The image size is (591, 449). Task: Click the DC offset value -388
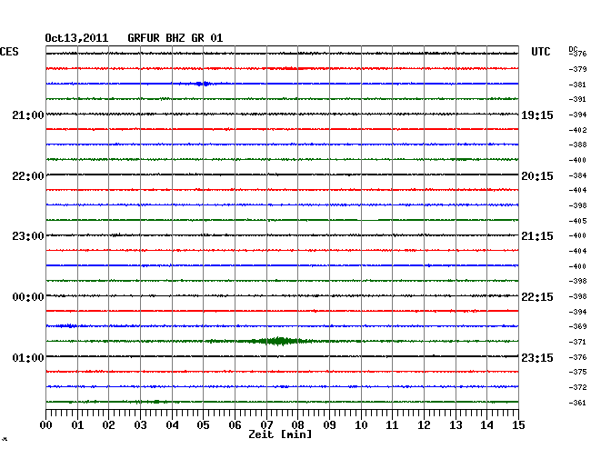[x=577, y=145]
